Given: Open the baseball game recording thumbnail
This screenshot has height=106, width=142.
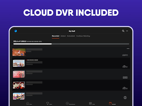Looking at the screenshot, I should tap(19, 52).
